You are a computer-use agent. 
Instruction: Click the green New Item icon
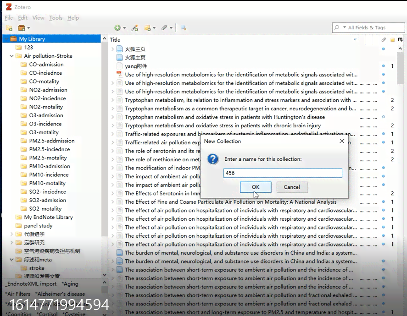117,28
